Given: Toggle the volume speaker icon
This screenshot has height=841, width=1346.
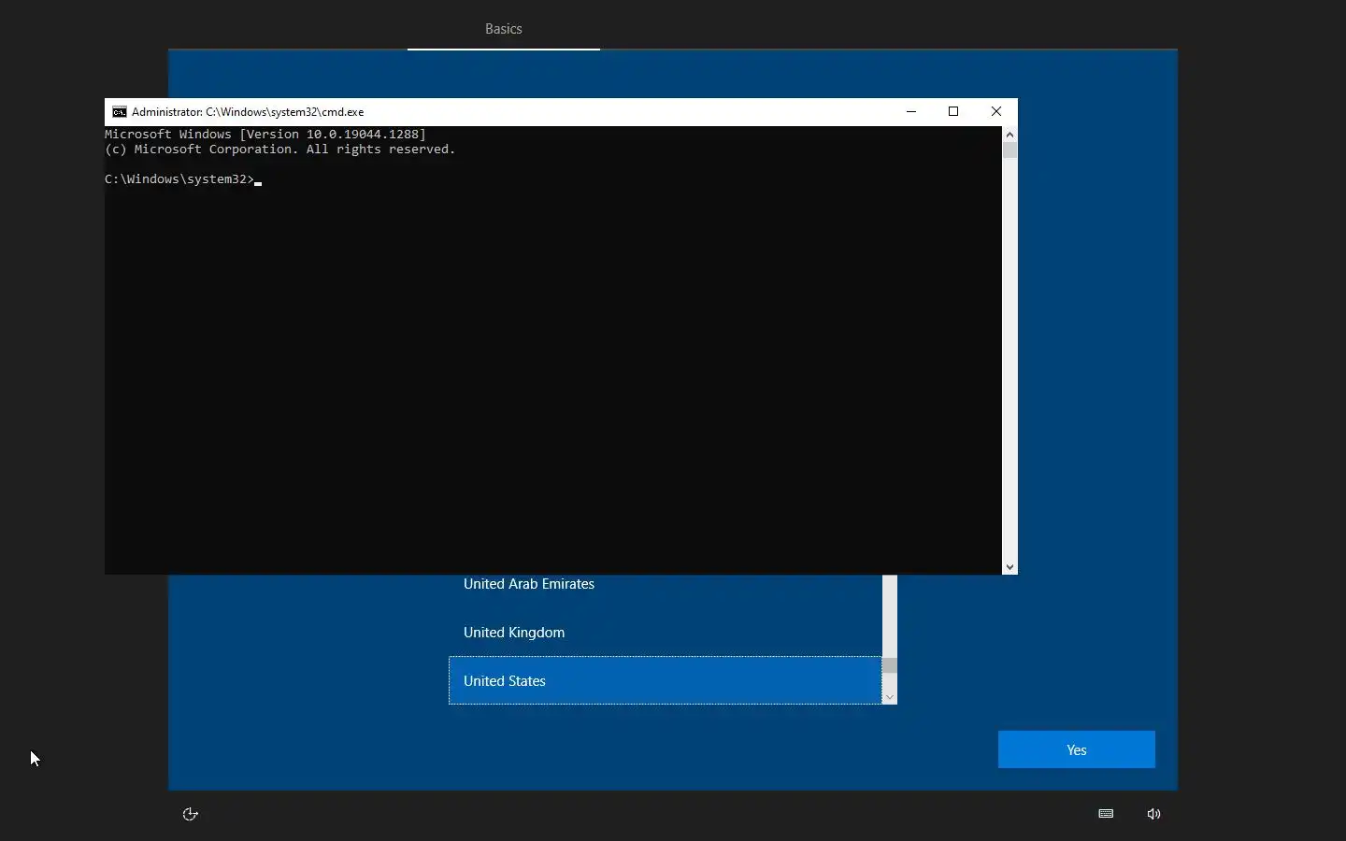Looking at the screenshot, I should (1155, 814).
